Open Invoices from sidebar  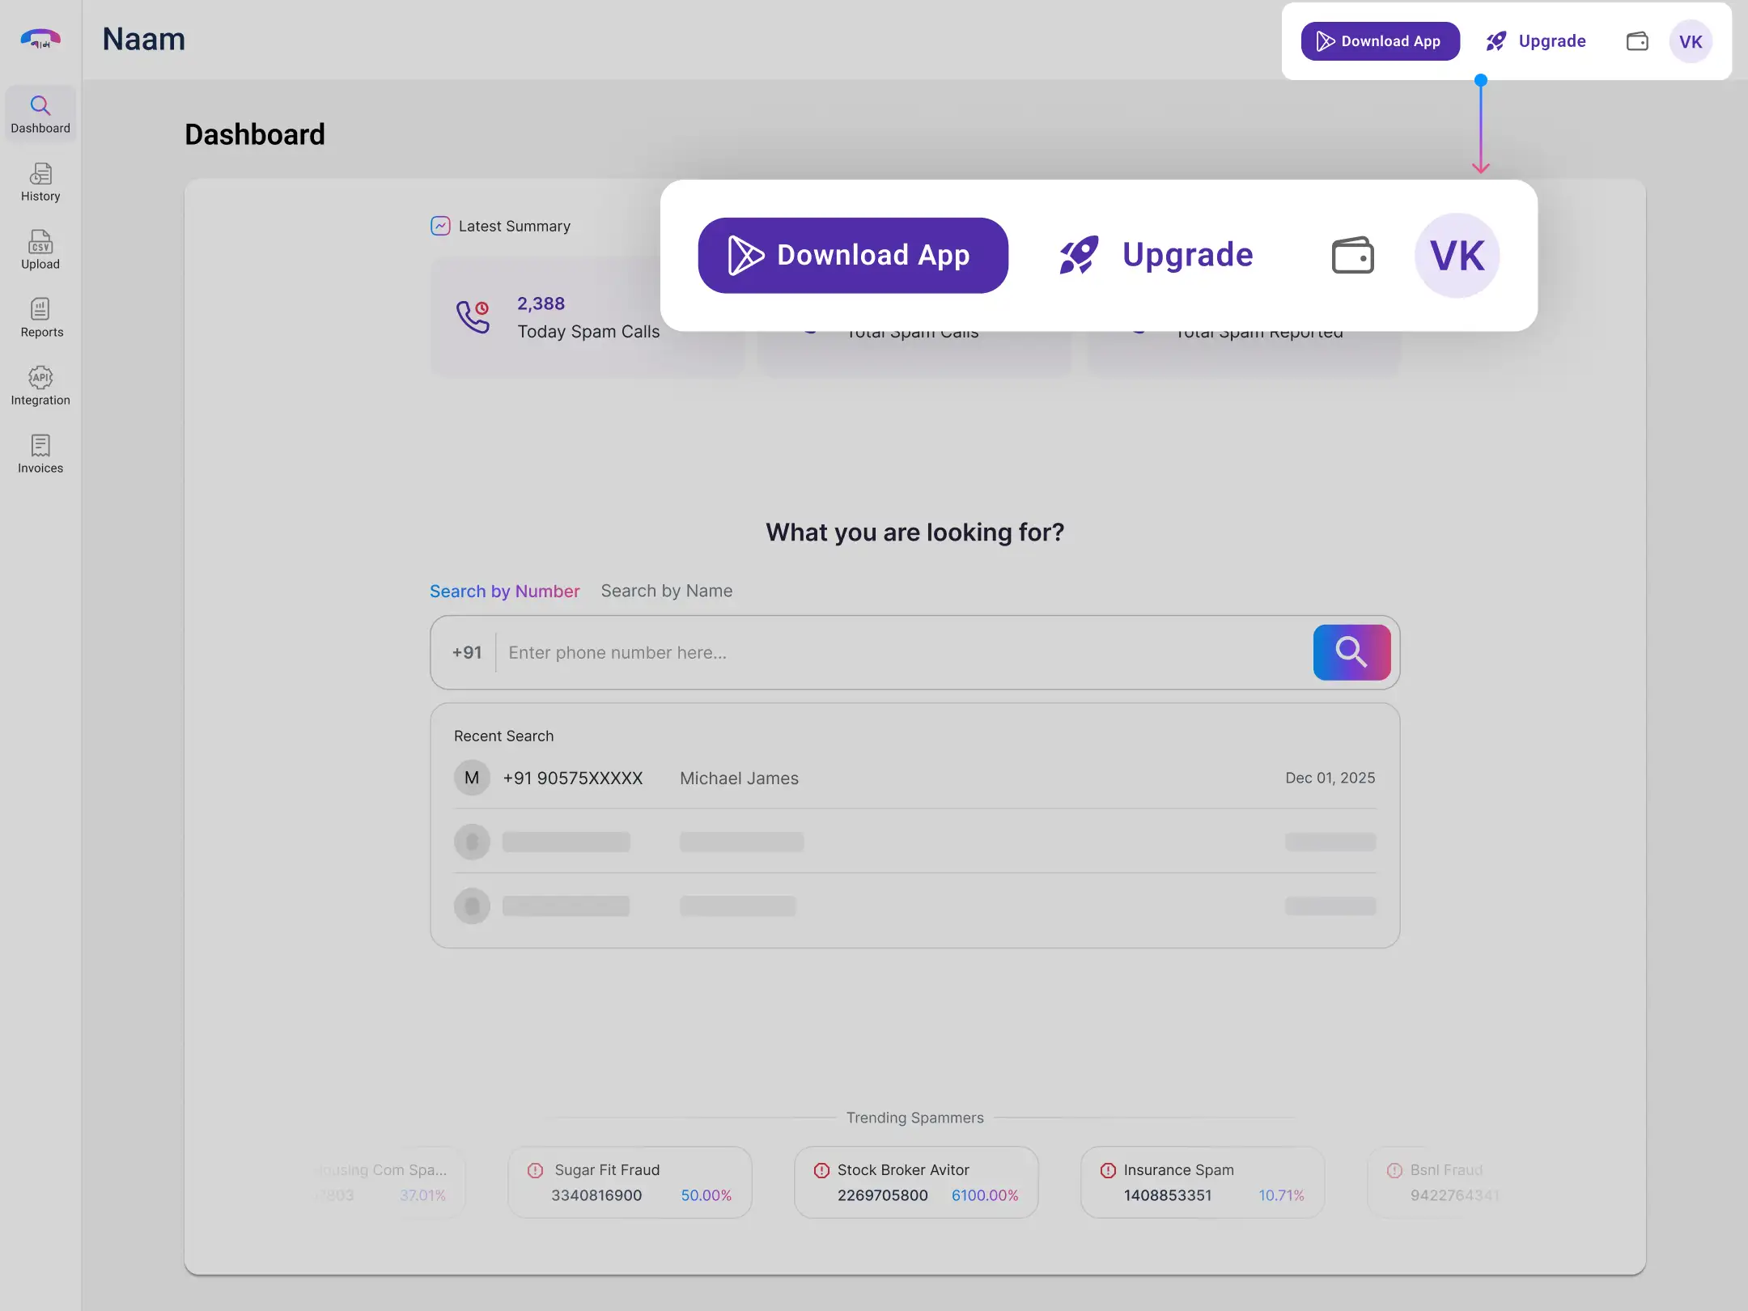coord(40,454)
